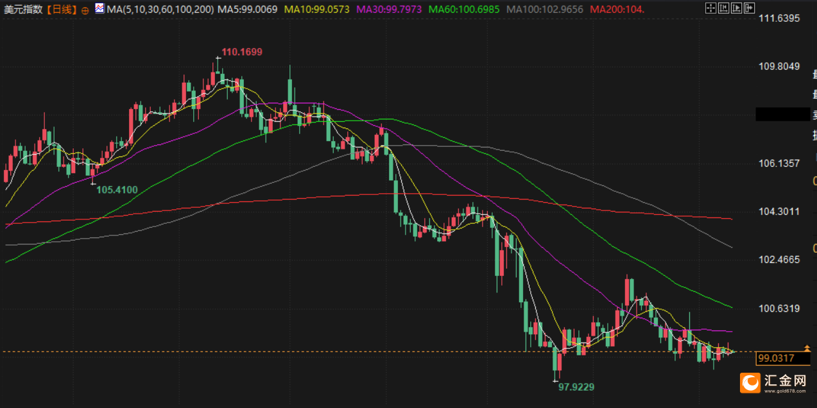Click the orange 汇金网 logo icon
817x408 pixels.
pyautogui.click(x=750, y=382)
